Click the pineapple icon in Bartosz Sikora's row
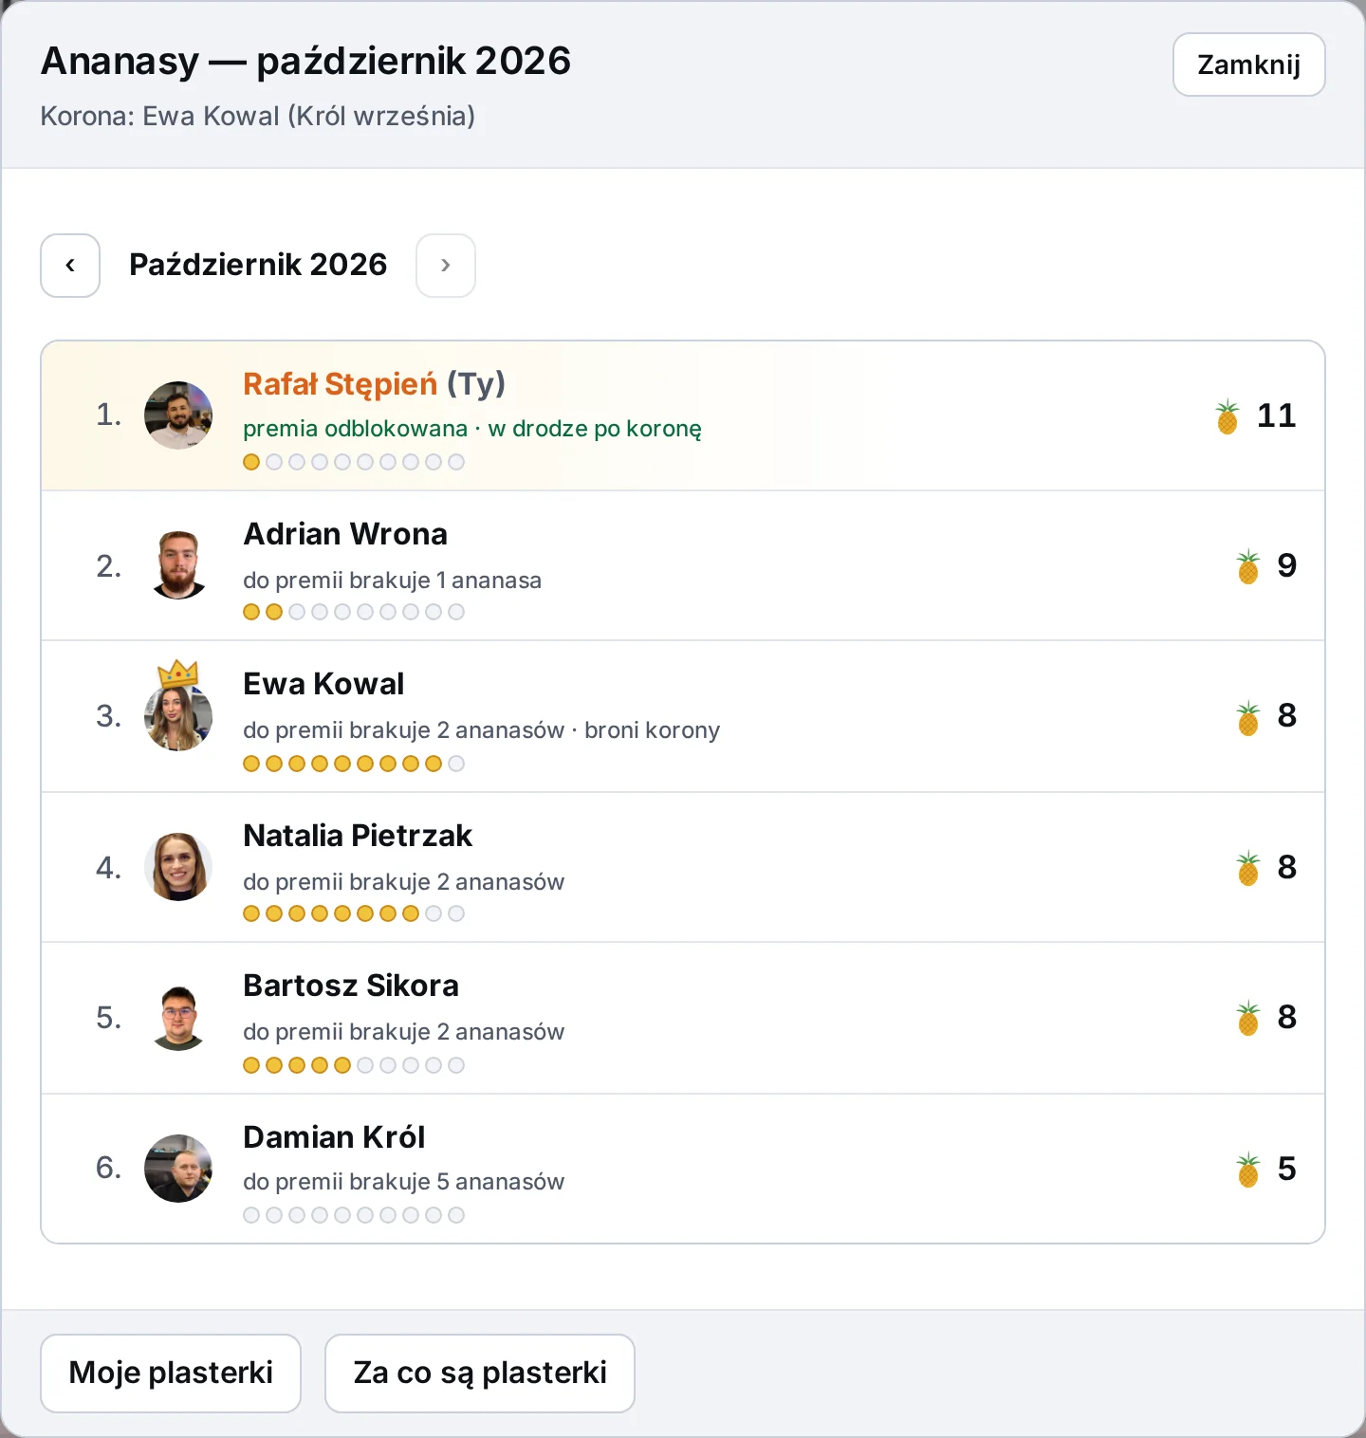This screenshot has width=1366, height=1438. coord(1248,1018)
